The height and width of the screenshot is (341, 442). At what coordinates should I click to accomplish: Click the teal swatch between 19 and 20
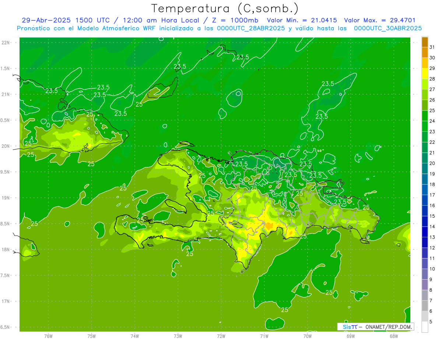425,168
